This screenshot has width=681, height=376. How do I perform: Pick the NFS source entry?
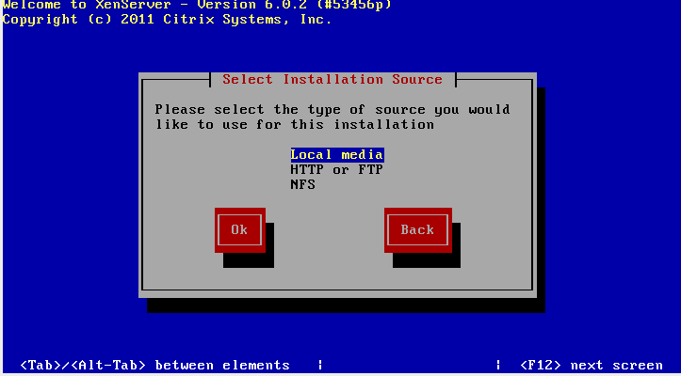pos(302,185)
